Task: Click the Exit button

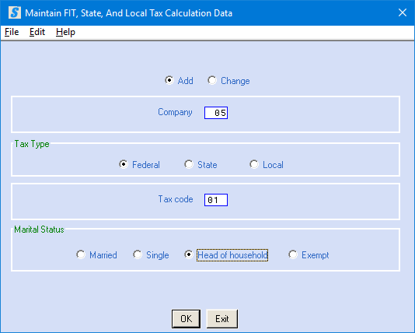Action: tap(222, 319)
